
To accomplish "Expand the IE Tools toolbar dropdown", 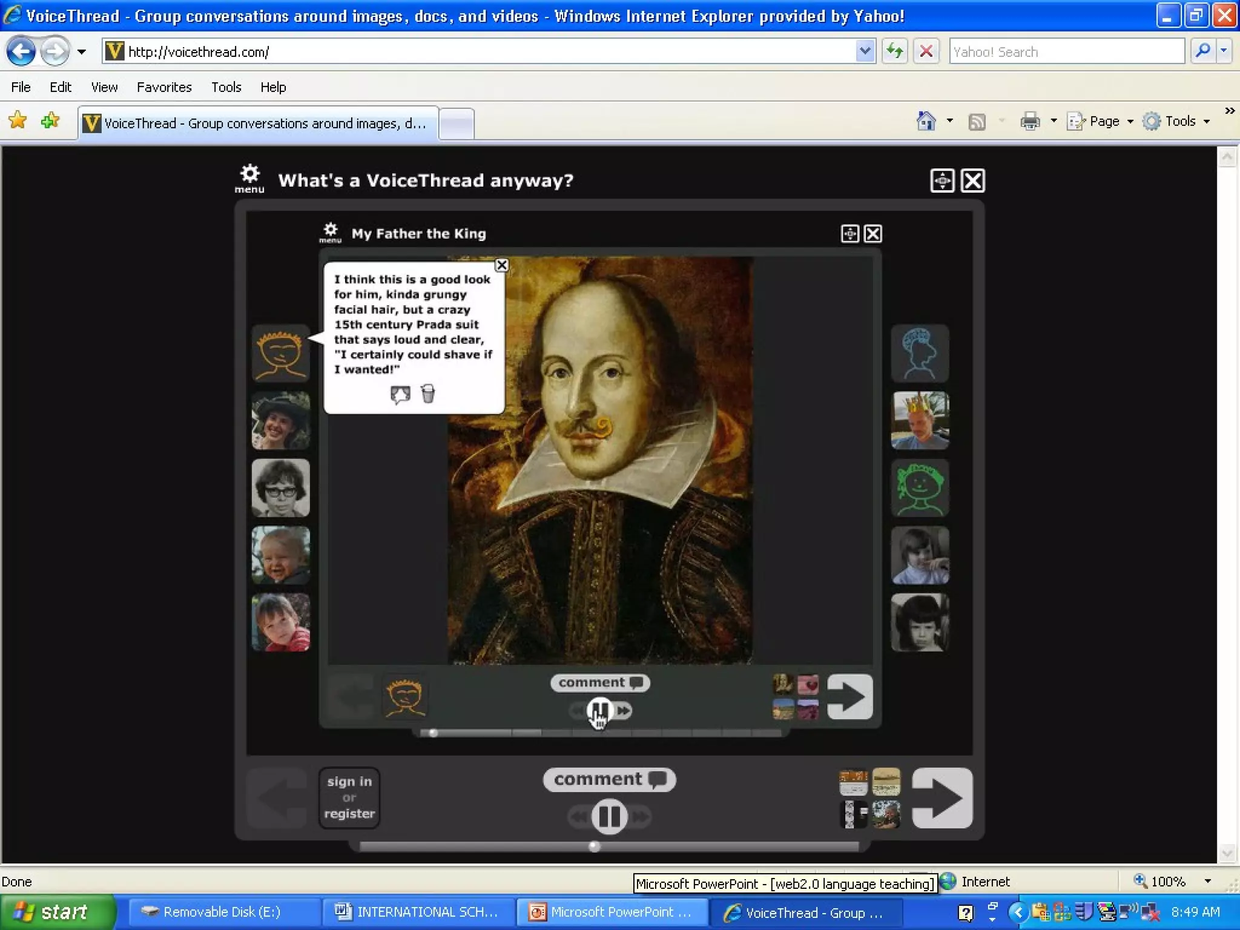I will [1180, 122].
